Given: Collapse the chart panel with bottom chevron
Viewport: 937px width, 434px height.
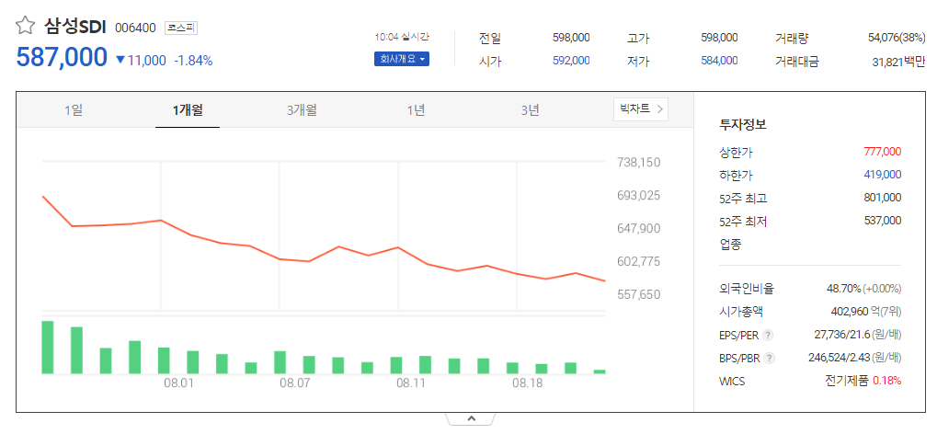Looking at the screenshot, I should click(x=470, y=419).
